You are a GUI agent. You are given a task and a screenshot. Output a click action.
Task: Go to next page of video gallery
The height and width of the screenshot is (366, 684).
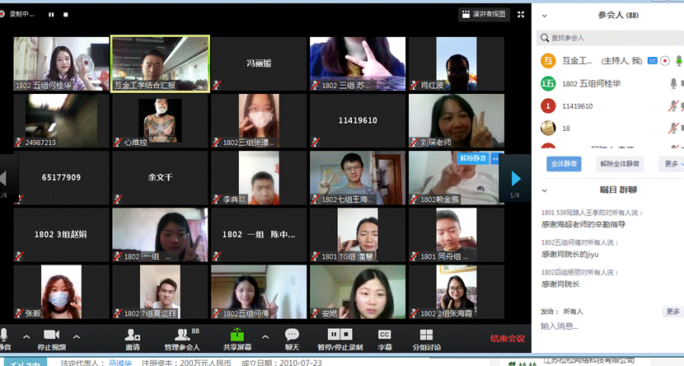tap(516, 178)
